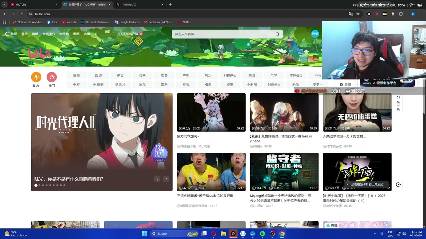Open the 时光代理人 featured banner
The width and height of the screenshot is (426, 239).
click(102, 142)
